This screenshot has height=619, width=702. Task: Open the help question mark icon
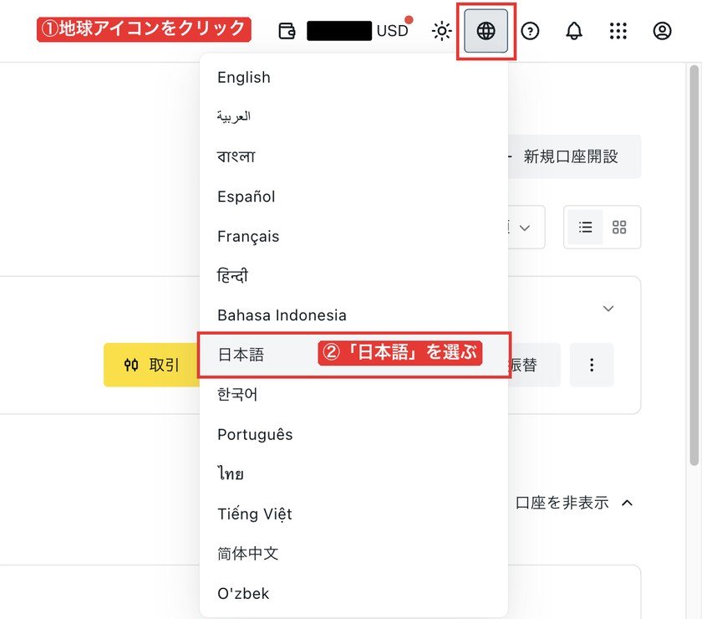(530, 31)
